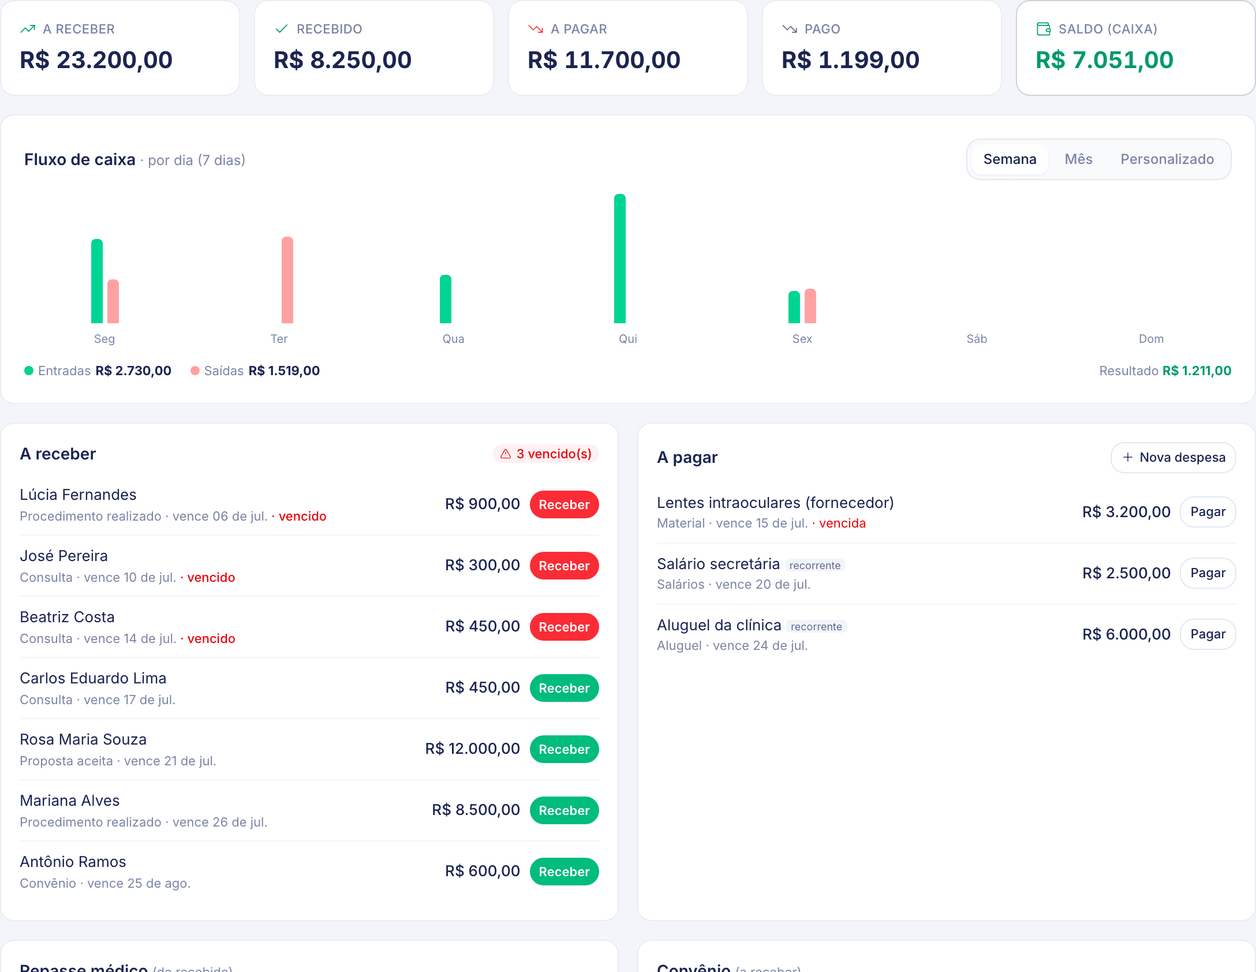
Task: Click the Pago gray trending-down icon
Action: [x=790, y=29]
